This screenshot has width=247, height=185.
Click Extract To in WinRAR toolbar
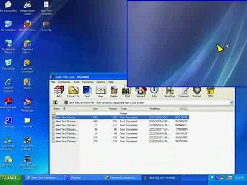click(73, 91)
